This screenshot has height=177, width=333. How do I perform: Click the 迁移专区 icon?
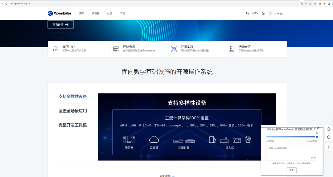pos(116,49)
